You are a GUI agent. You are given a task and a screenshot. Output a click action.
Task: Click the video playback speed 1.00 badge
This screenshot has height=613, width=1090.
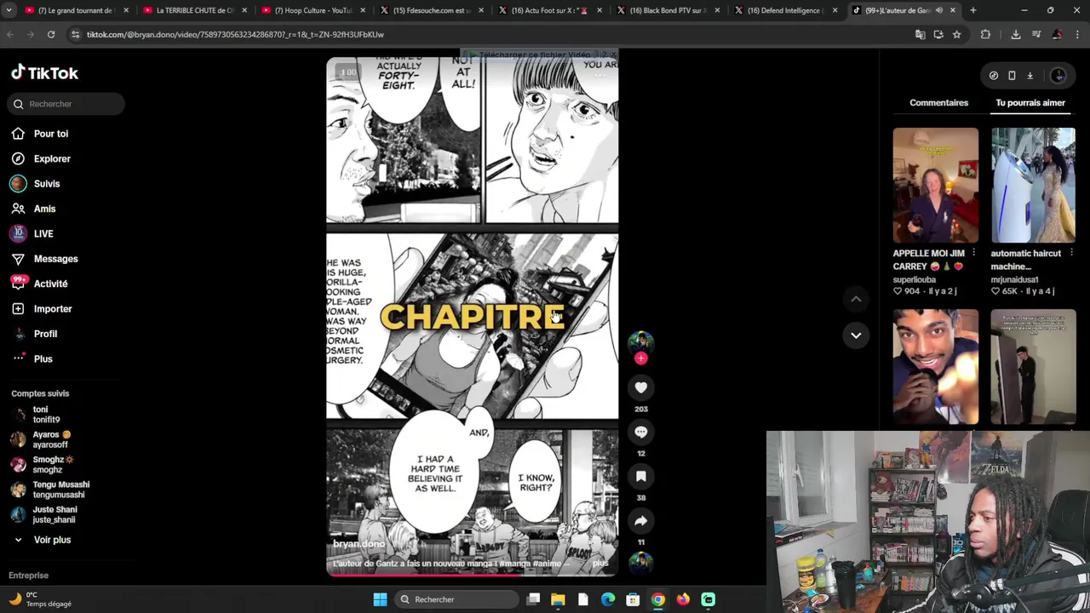[x=348, y=72]
